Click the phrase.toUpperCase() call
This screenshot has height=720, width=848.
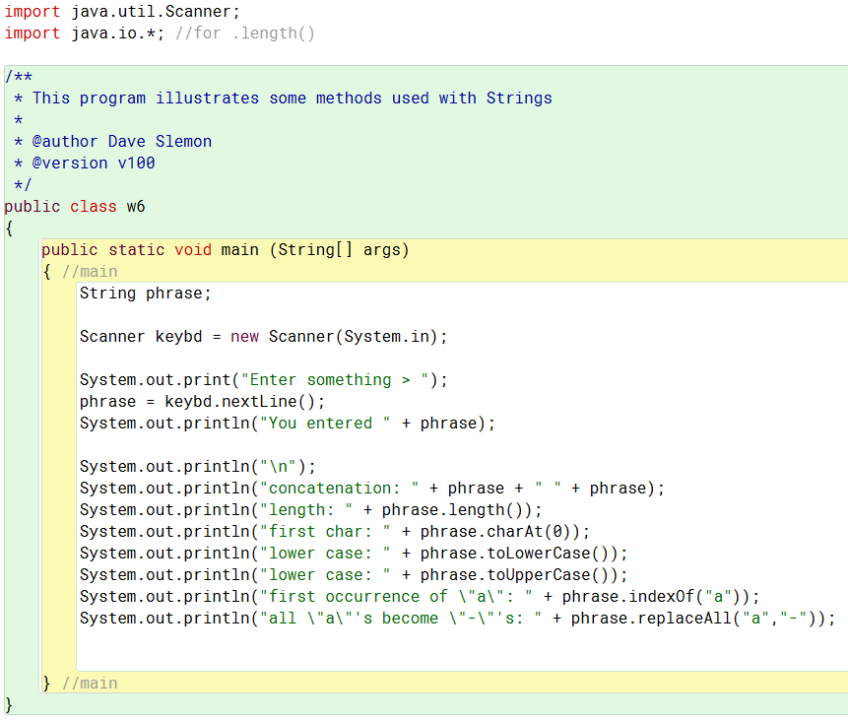(x=514, y=574)
